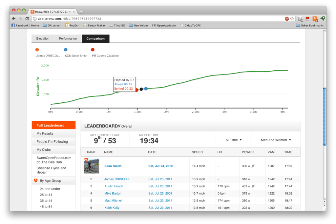Open the Facebook Home bookmark
The height and width of the screenshot is (224, 336).
pos(25,26)
